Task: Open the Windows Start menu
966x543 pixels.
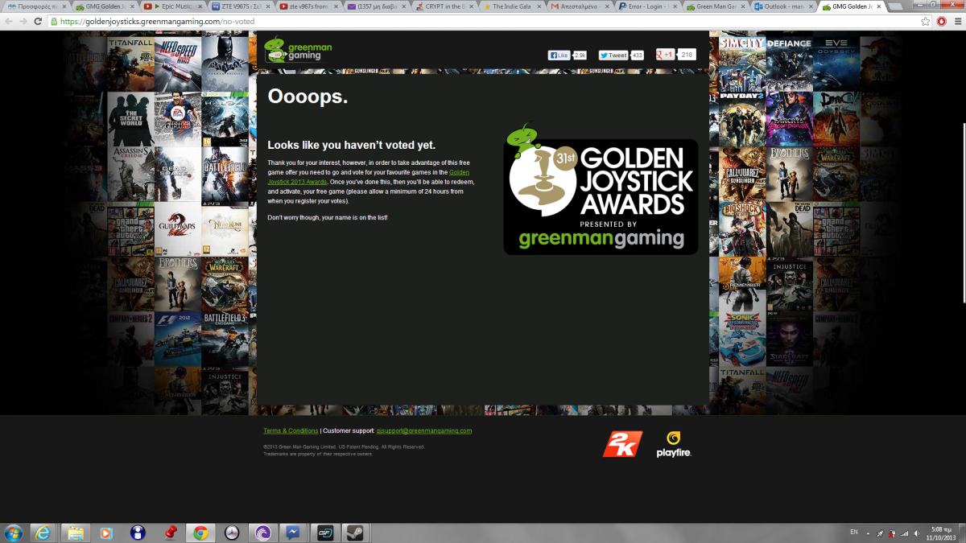Action: 13,533
